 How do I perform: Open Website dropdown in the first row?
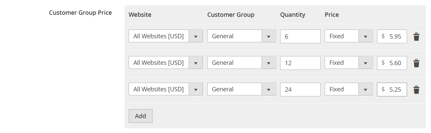tap(166, 36)
